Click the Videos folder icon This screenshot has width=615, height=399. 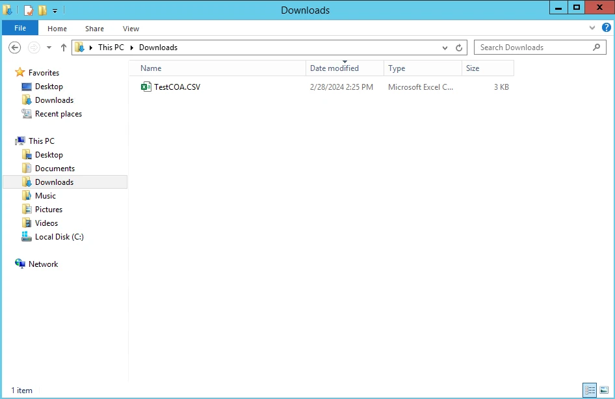[x=26, y=223]
